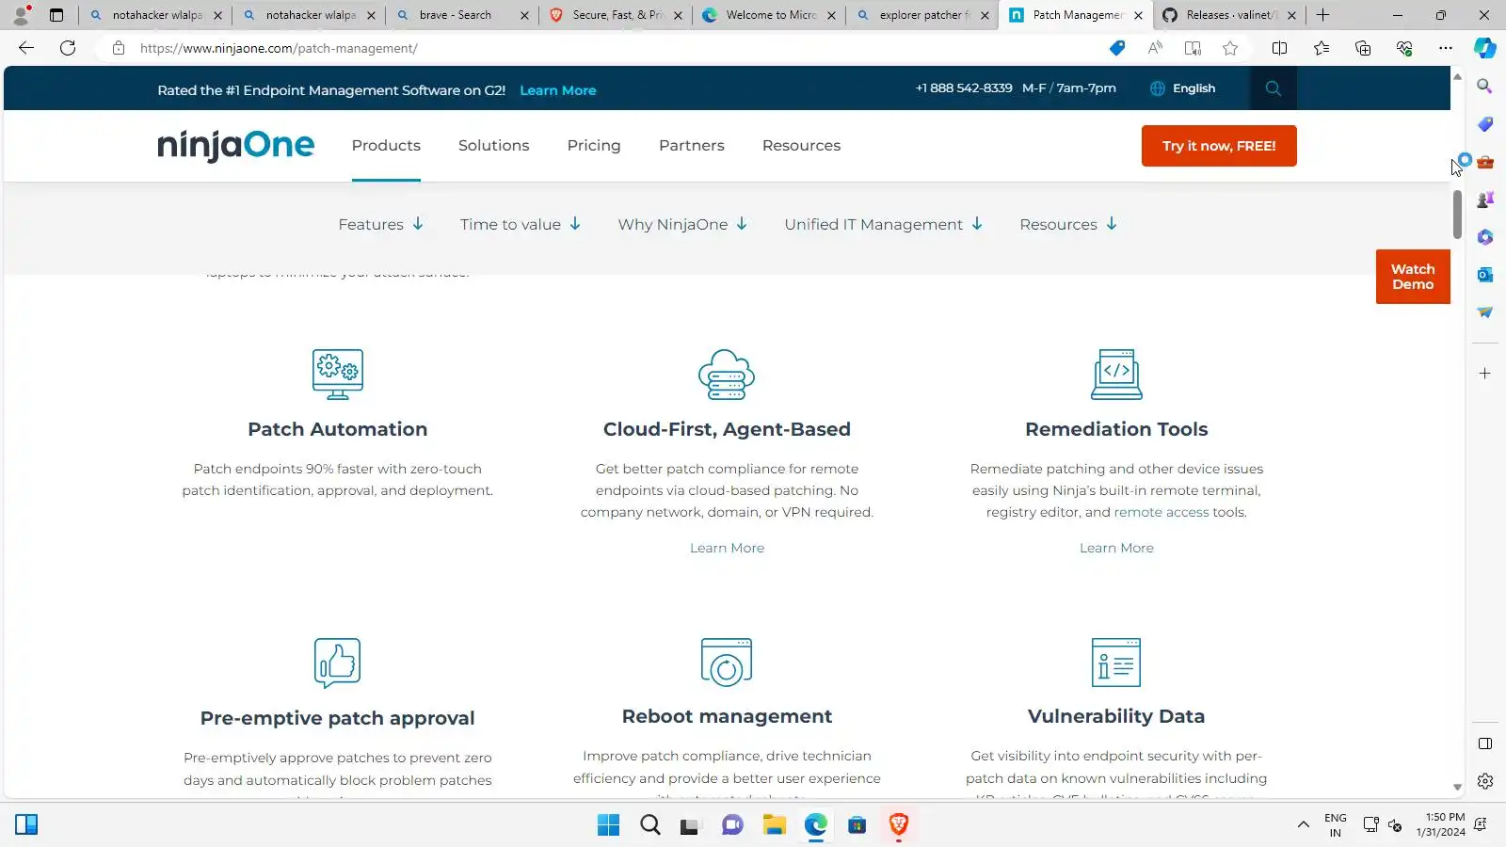Expand the Features section dropdown

click(x=381, y=224)
